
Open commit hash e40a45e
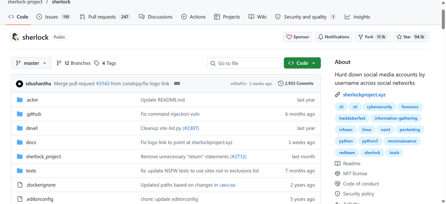coord(238,84)
